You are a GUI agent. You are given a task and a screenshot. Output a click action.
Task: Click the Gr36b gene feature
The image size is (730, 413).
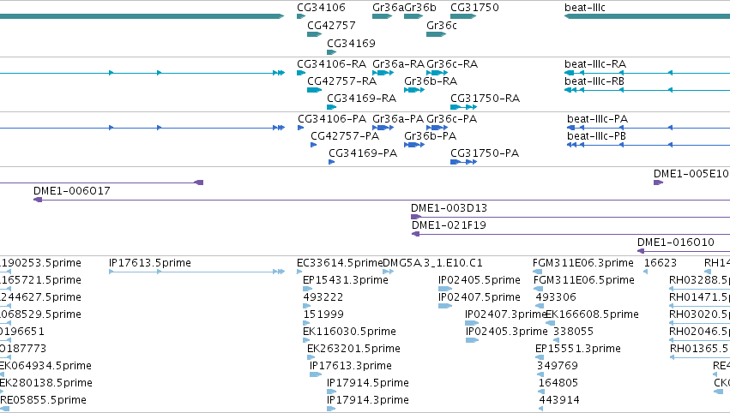click(413, 16)
